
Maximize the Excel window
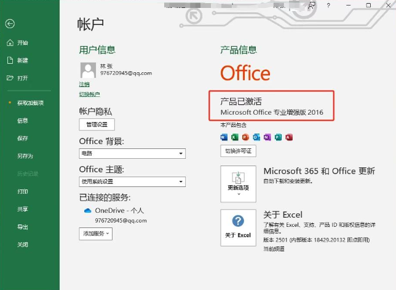[368, 6]
